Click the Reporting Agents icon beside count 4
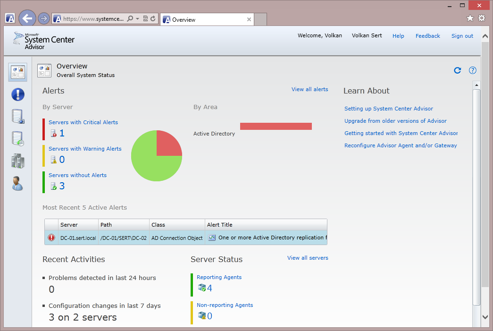 pos(201,288)
